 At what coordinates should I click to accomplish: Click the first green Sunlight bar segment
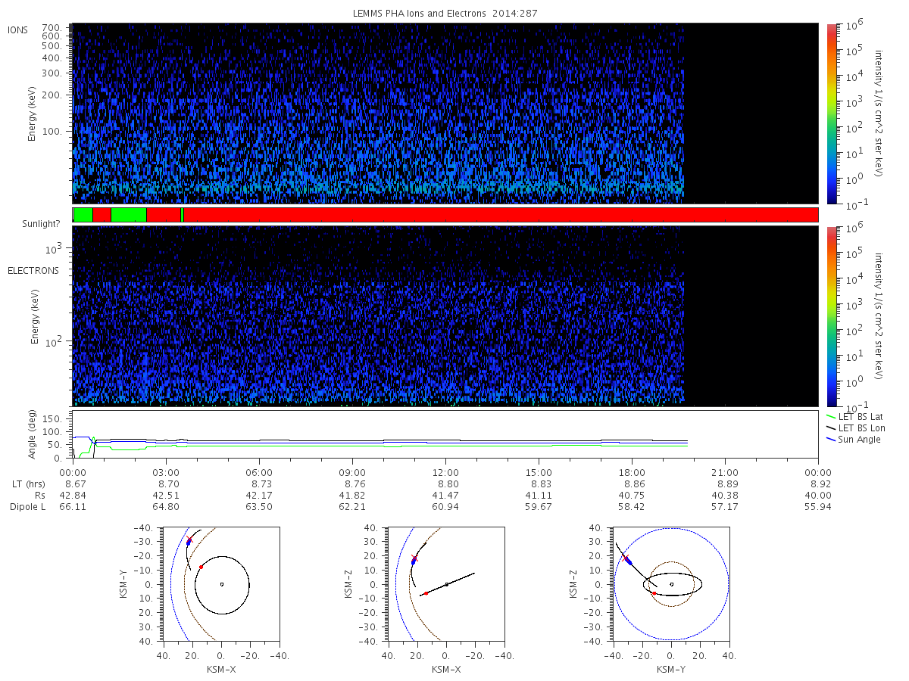83,215
